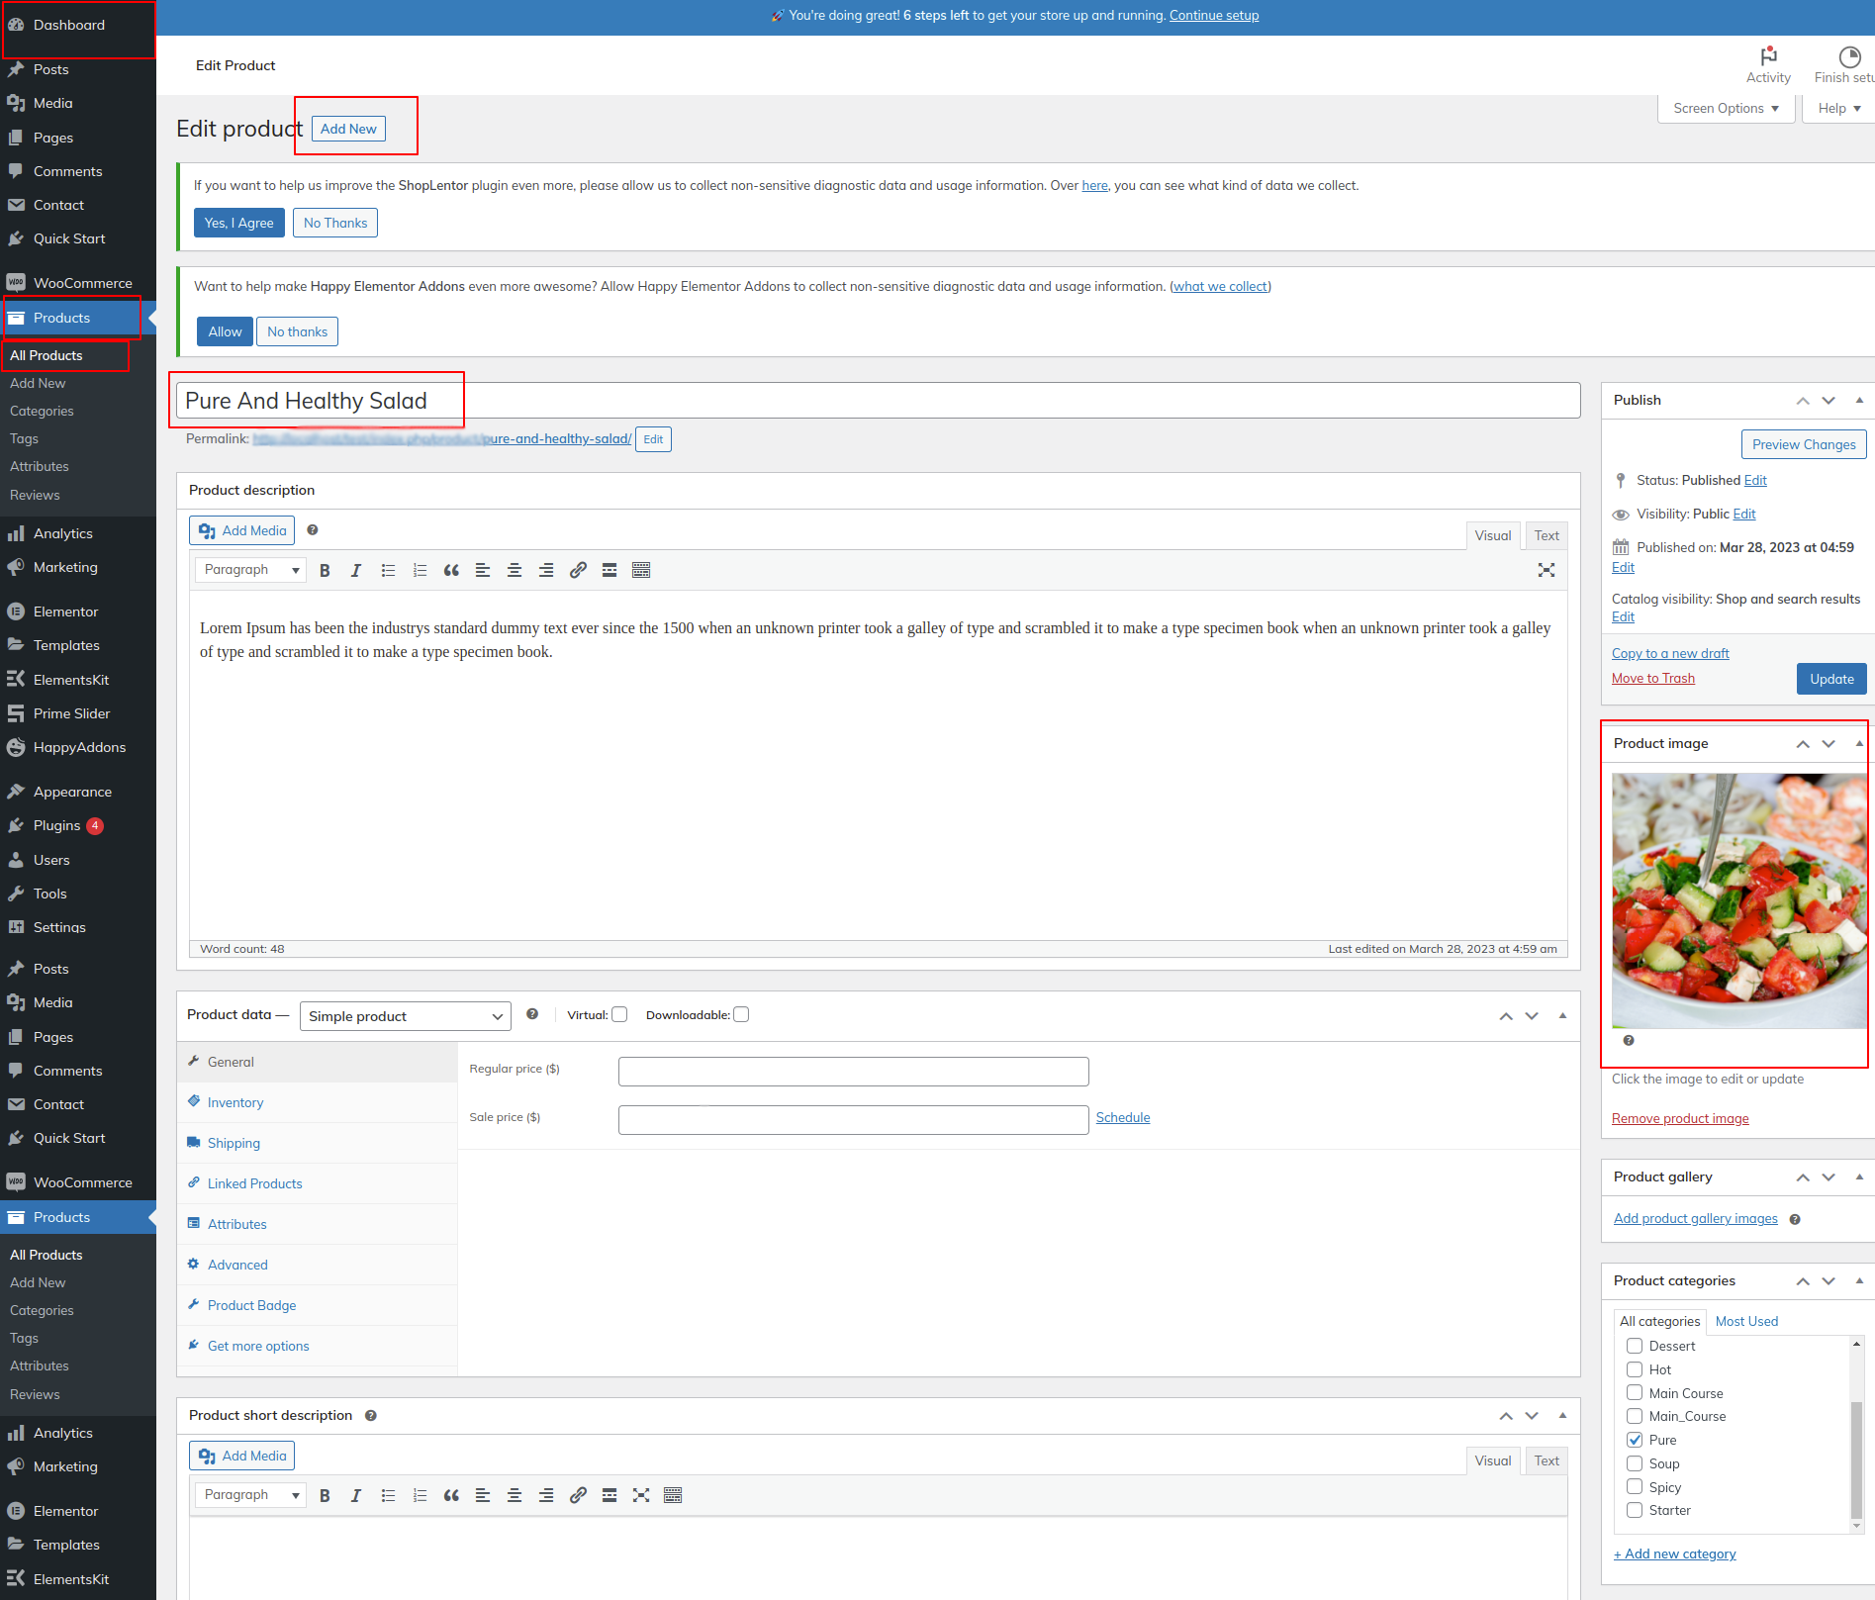The image size is (1875, 1600).
Task: Click the Remove product image link
Action: 1680,1118
